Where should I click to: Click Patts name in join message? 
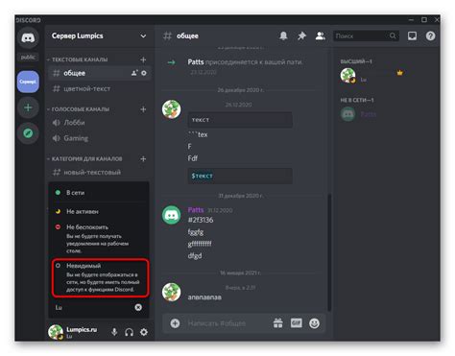point(196,61)
